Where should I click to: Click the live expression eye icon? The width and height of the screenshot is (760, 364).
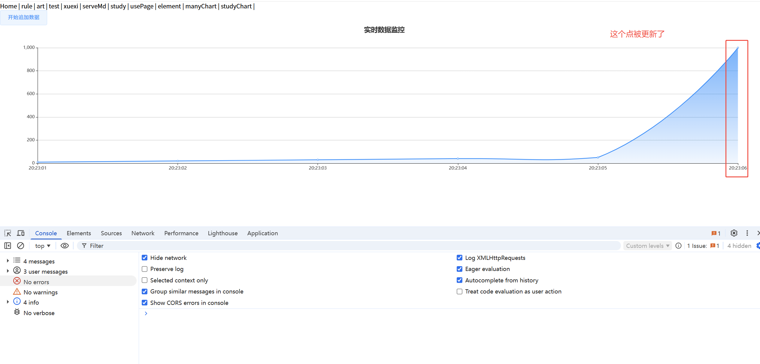click(x=65, y=246)
